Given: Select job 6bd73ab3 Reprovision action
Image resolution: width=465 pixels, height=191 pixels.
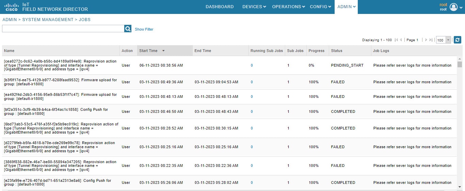Looking at the screenshot, I should [x=61, y=128].
